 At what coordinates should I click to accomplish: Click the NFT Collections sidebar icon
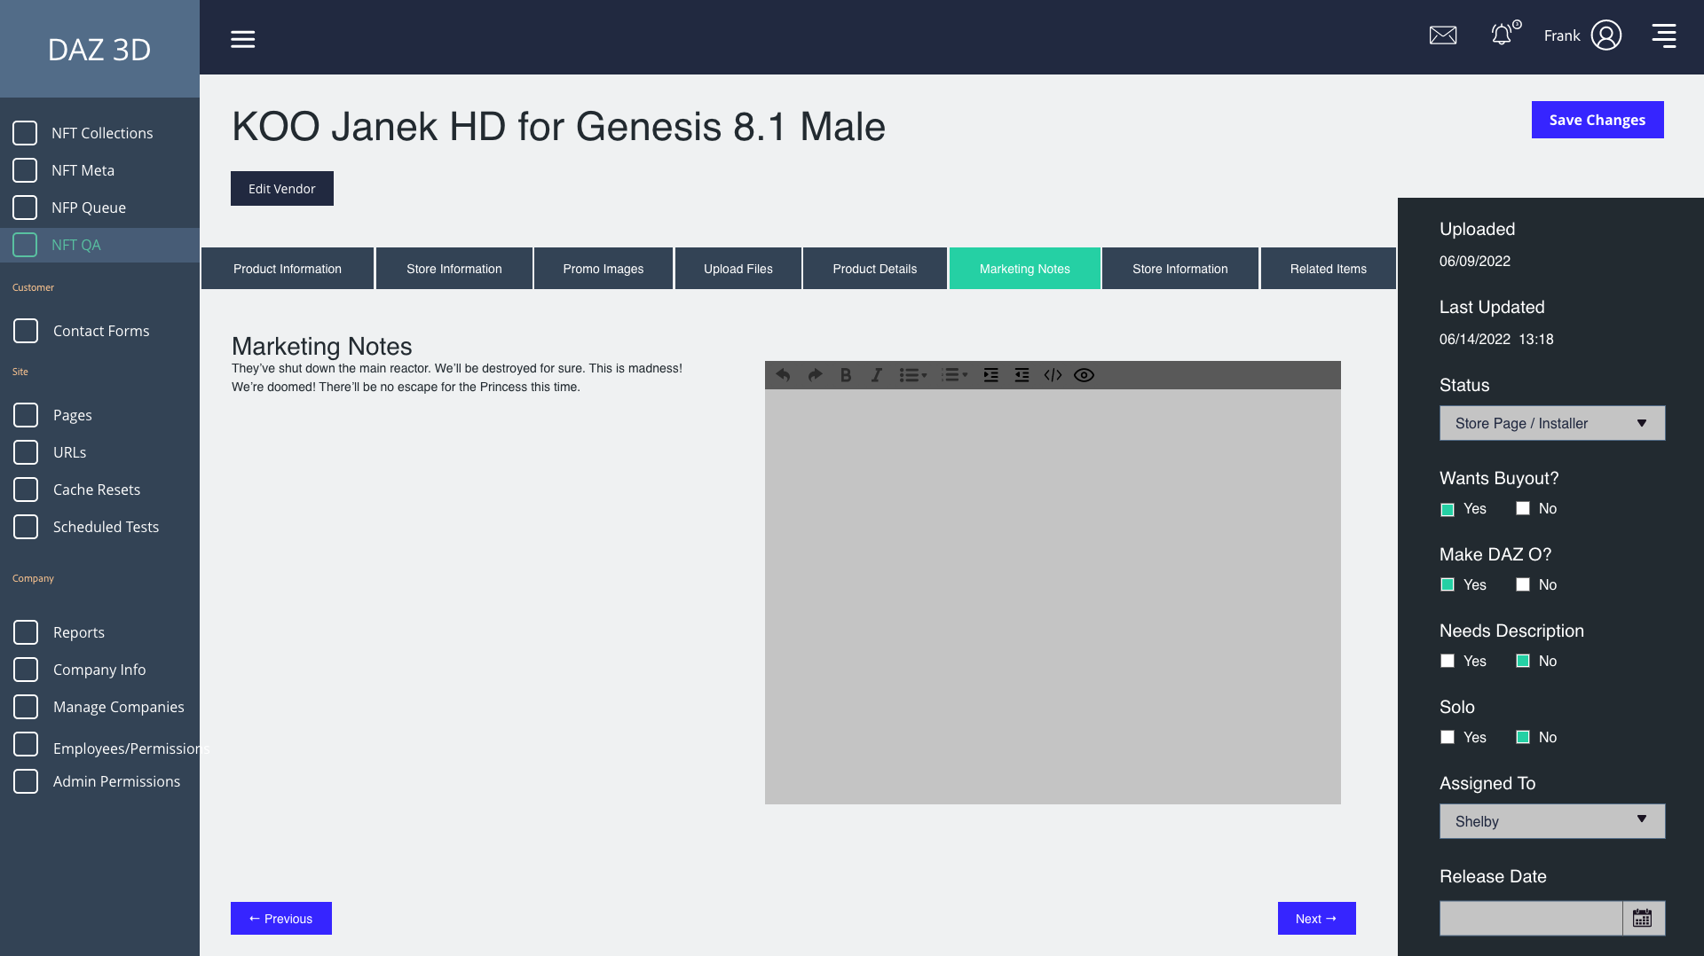pyautogui.click(x=25, y=133)
